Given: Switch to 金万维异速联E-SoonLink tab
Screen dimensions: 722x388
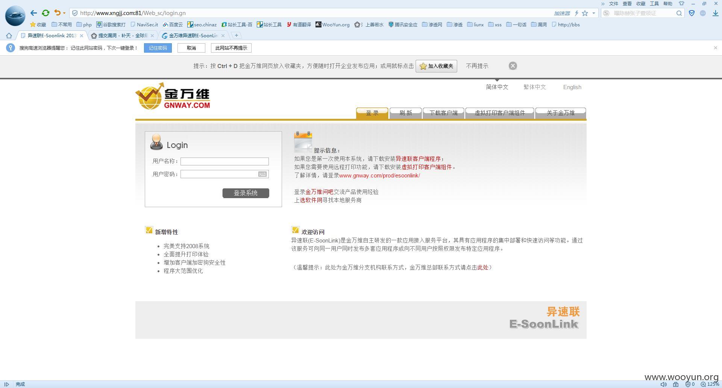Looking at the screenshot, I should point(193,36).
